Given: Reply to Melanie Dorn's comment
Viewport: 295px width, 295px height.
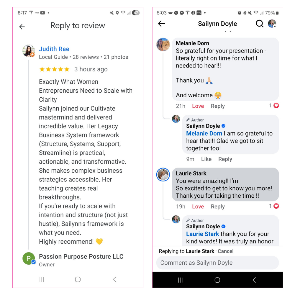Looking at the screenshot, I should pyautogui.click(x=218, y=106).
